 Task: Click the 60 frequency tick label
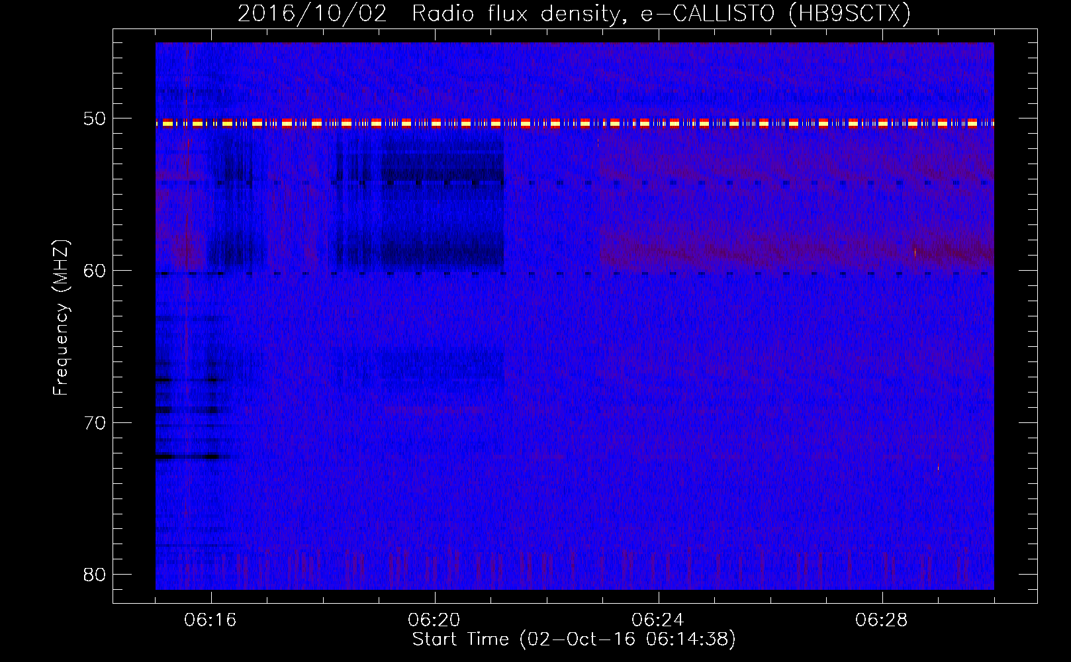pos(95,270)
